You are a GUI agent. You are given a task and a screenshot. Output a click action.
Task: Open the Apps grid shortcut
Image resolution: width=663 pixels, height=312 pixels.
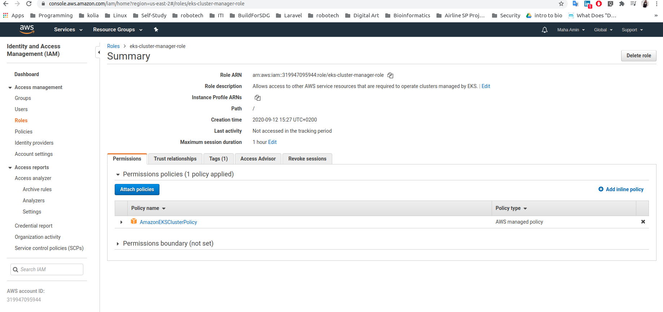pyautogui.click(x=14, y=16)
